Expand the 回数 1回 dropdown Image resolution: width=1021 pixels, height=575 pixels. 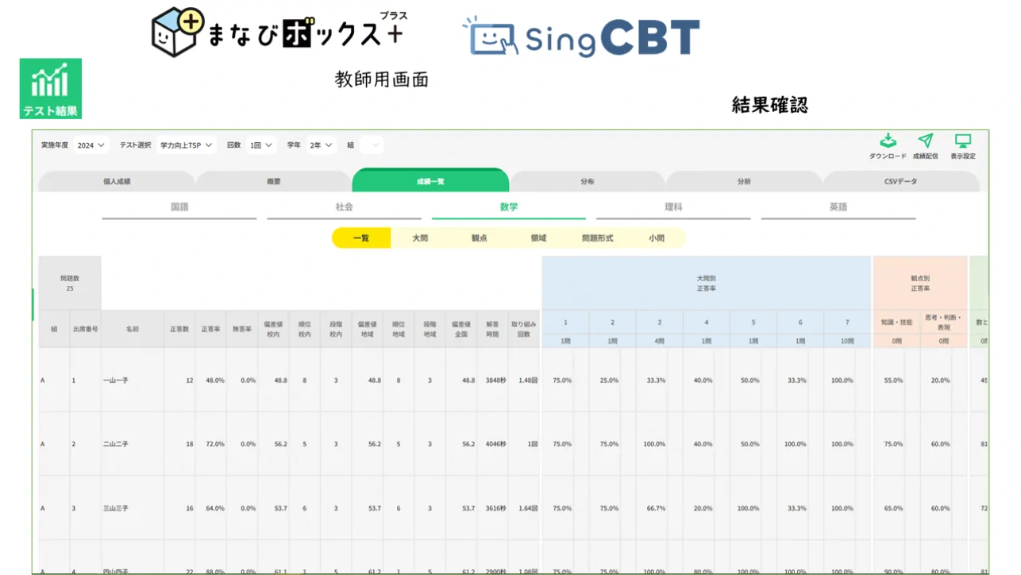261,145
